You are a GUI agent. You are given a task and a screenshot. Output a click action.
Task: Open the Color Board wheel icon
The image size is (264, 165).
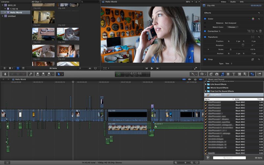tap(253, 19)
